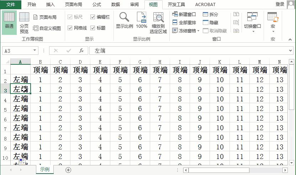Select column header G
296x175 pixels.
click(140, 62)
